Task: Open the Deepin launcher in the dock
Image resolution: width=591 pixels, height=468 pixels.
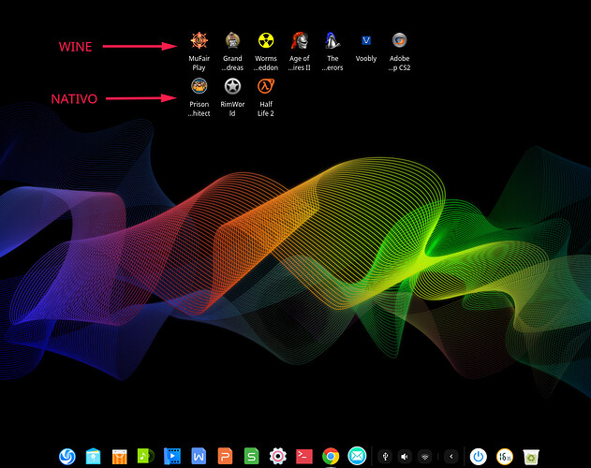Action: point(67,456)
